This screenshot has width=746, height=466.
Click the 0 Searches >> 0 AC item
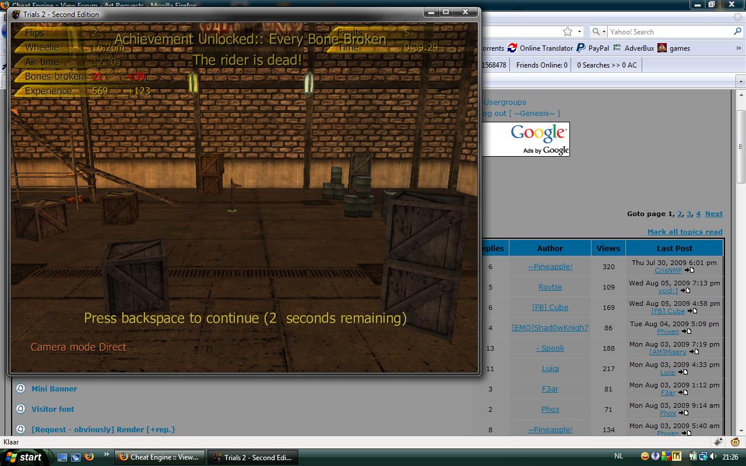pyautogui.click(x=607, y=65)
